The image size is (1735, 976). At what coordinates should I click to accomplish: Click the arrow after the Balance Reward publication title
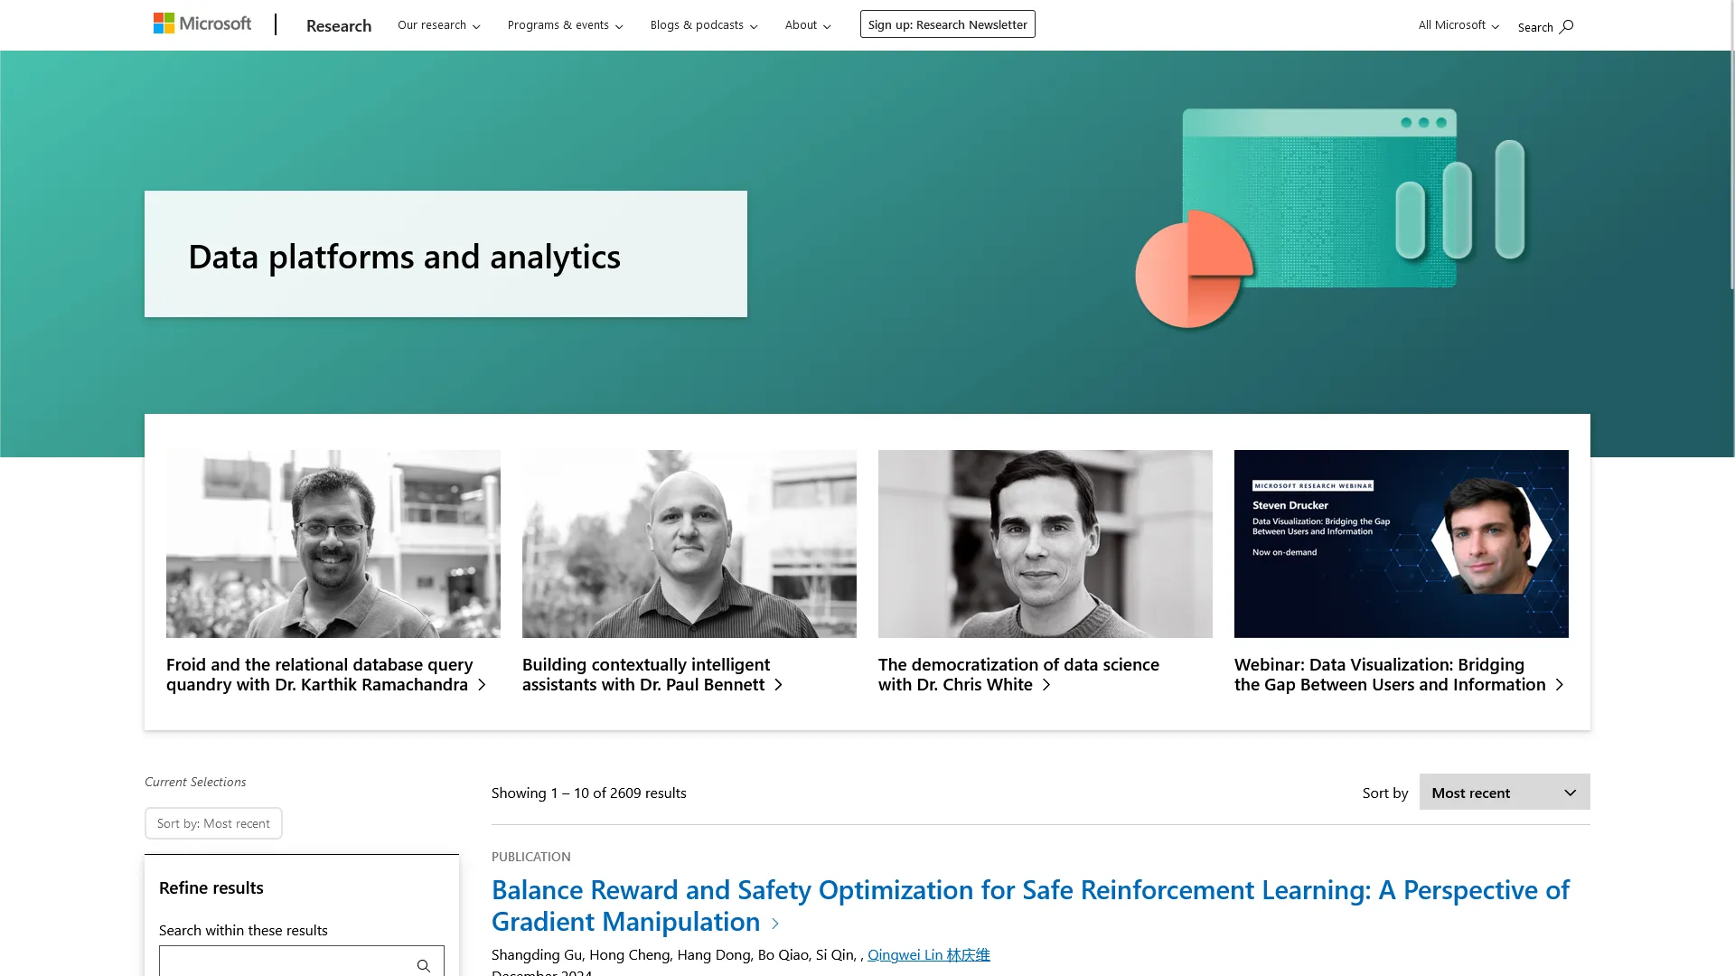pyautogui.click(x=775, y=924)
